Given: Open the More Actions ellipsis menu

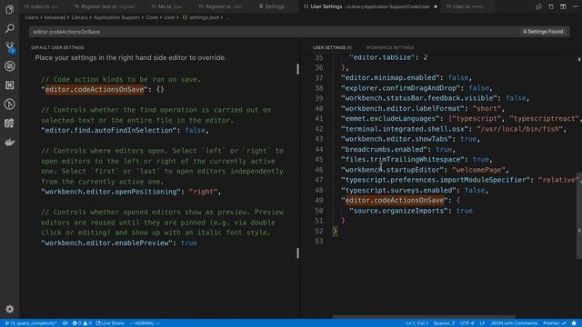Looking at the screenshot, I should tap(575, 6).
